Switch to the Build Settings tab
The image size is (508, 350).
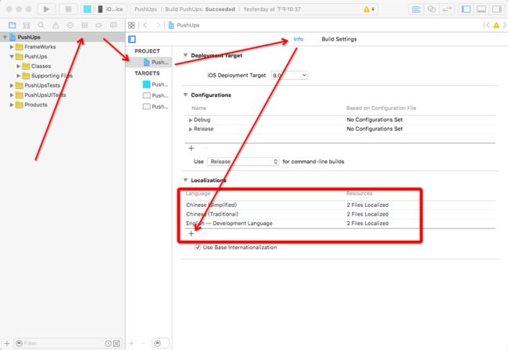pos(339,39)
